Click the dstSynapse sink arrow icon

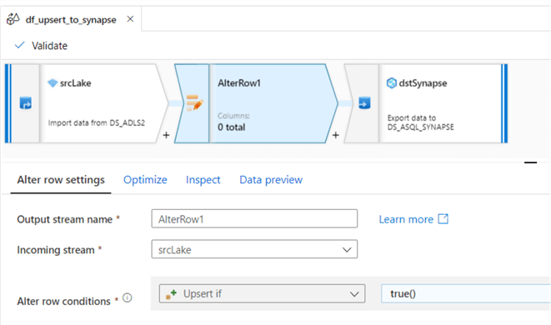(x=364, y=103)
